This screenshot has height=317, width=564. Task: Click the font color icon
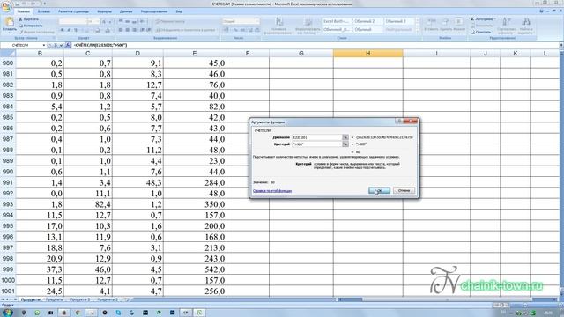point(108,31)
